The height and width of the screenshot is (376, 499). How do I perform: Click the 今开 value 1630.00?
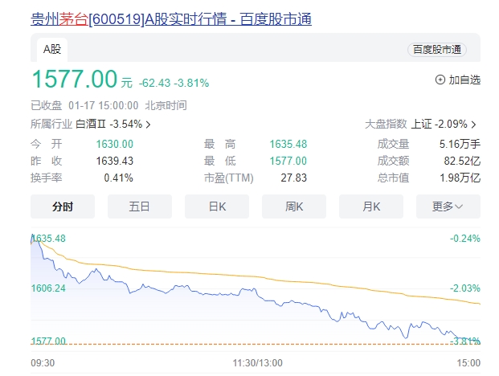pos(115,144)
